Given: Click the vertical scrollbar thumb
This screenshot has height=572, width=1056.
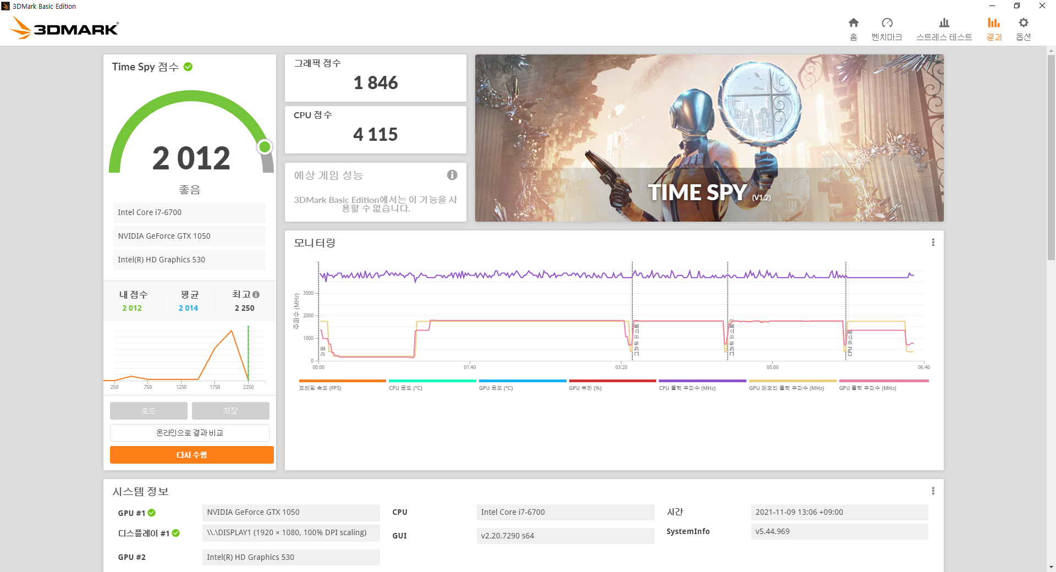Looking at the screenshot, I should 1051,157.
